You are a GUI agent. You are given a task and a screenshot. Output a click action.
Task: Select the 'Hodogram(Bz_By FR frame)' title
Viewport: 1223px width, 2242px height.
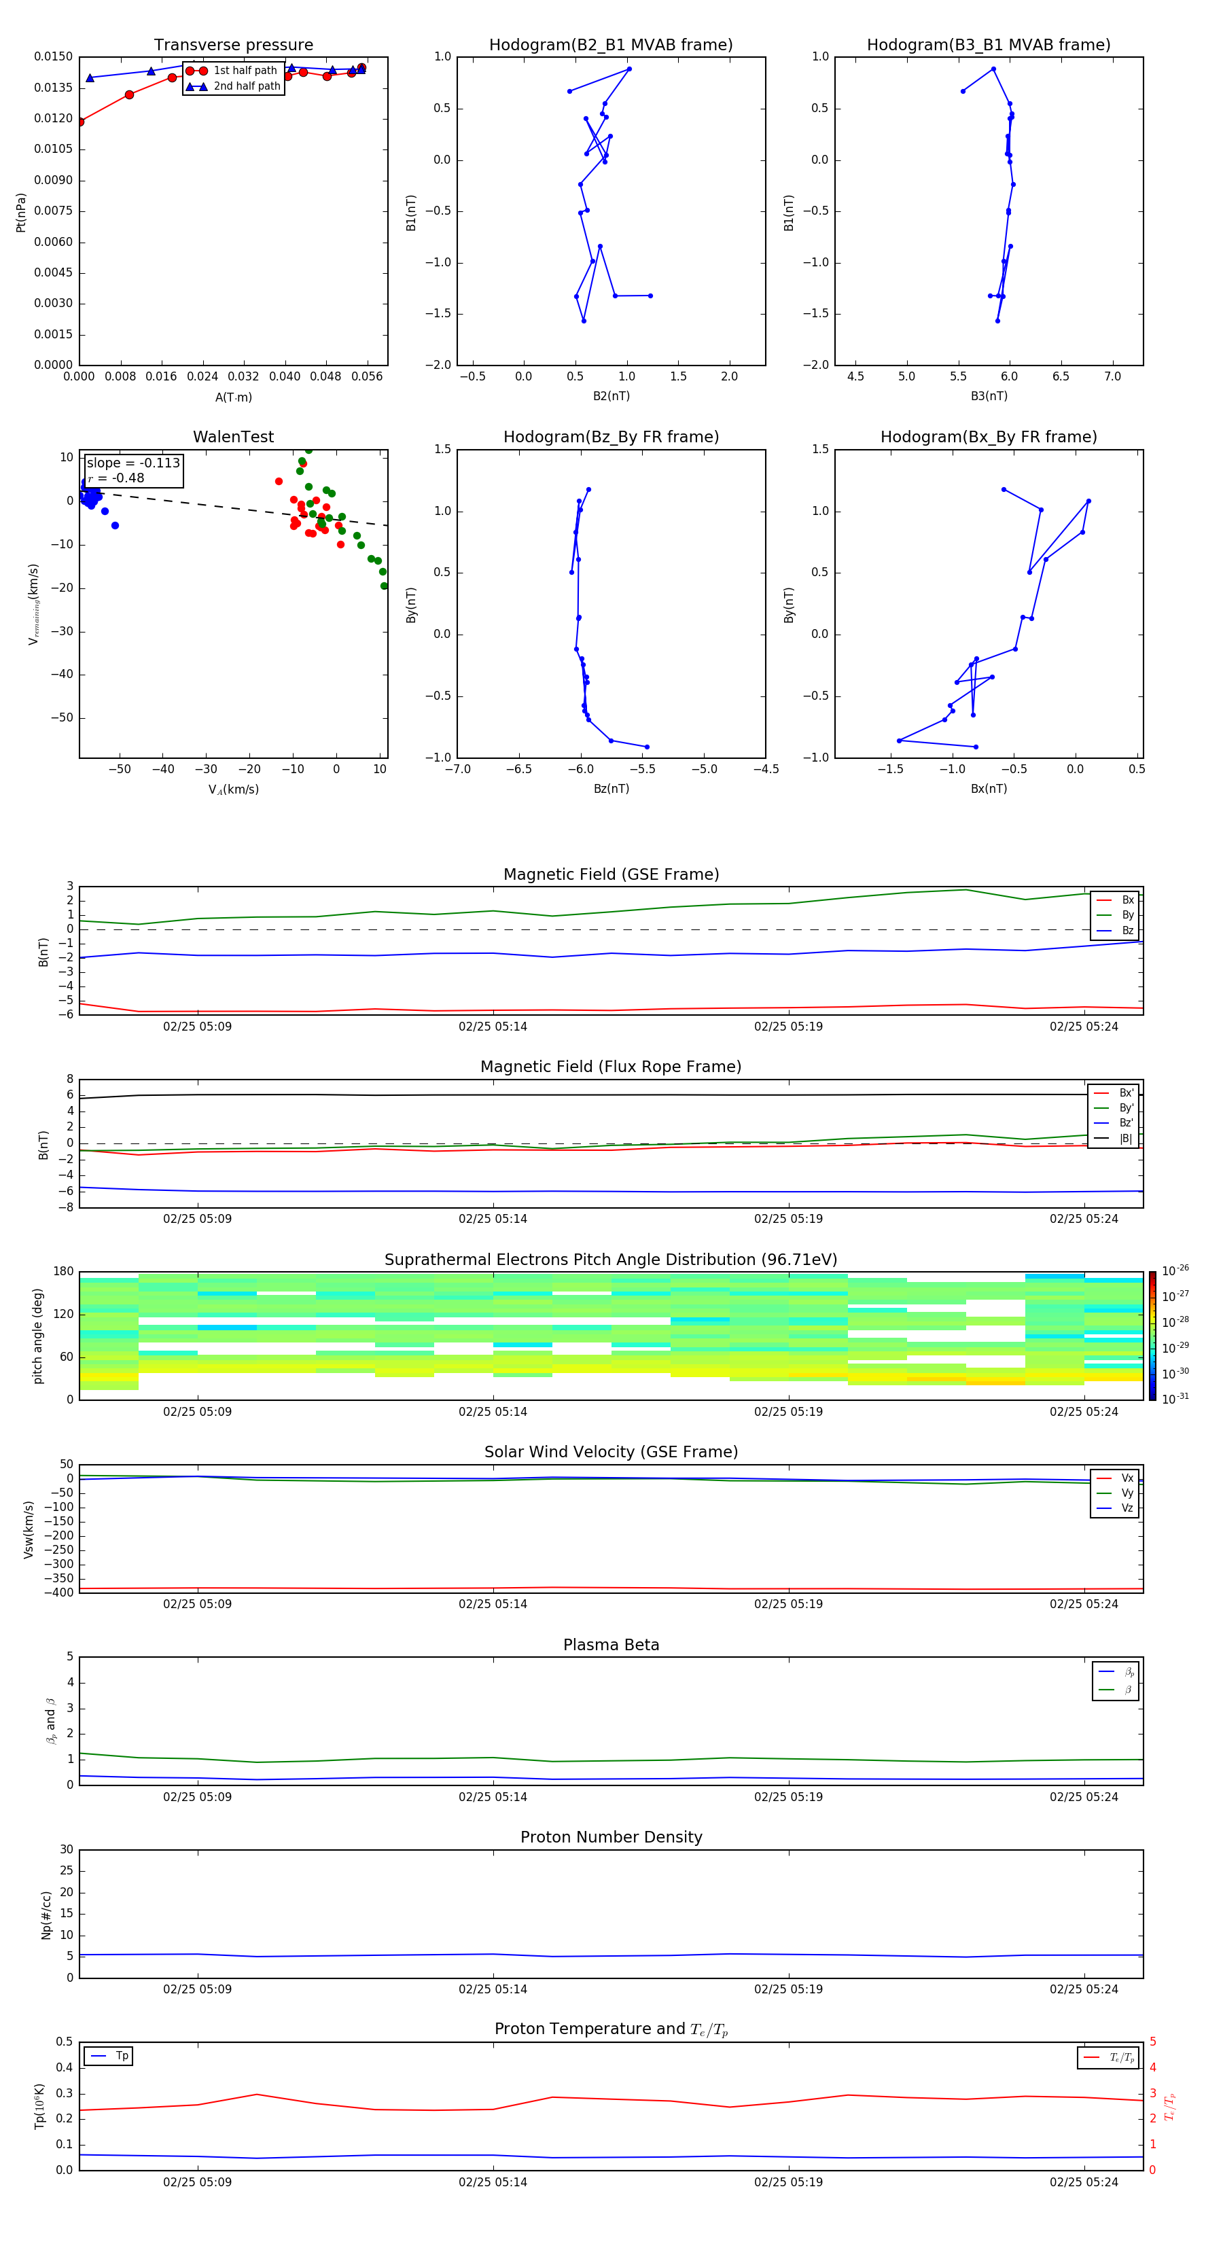click(611, 437)
